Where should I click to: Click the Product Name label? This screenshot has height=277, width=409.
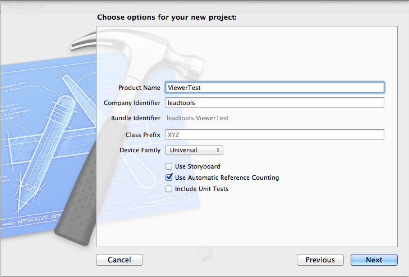[x=139, y=88]
